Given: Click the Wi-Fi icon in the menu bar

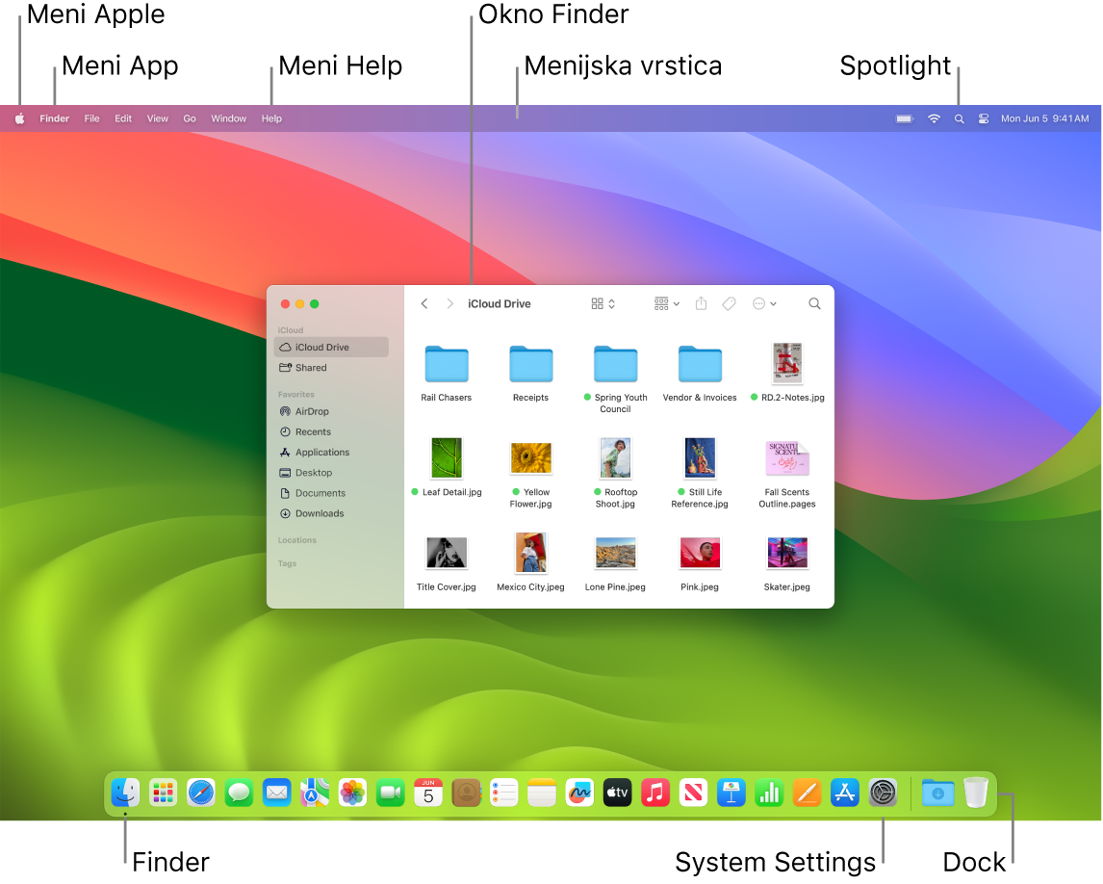Looking at the screenshot, I should point(933,117).
